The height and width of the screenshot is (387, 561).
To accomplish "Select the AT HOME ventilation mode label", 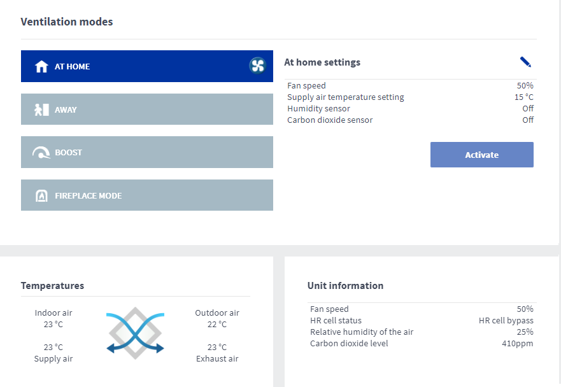I will [72, 67].
